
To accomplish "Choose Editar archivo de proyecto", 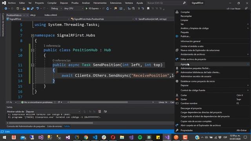I will click(x=212, y=59).
